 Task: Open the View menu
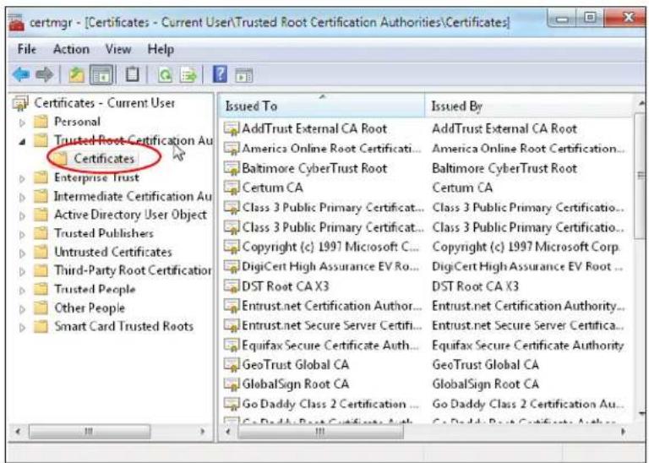coord(118,49)
